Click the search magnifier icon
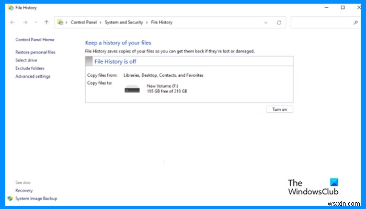366x209 pixels. (x=356, y=22)
